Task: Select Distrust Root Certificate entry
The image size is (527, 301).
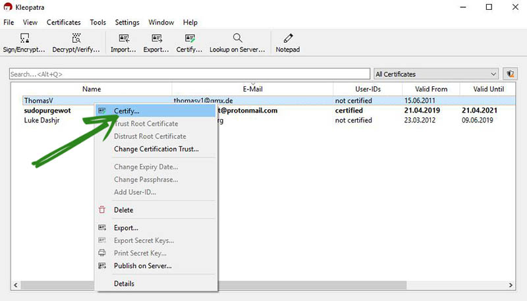Action: tap(155, 136)
